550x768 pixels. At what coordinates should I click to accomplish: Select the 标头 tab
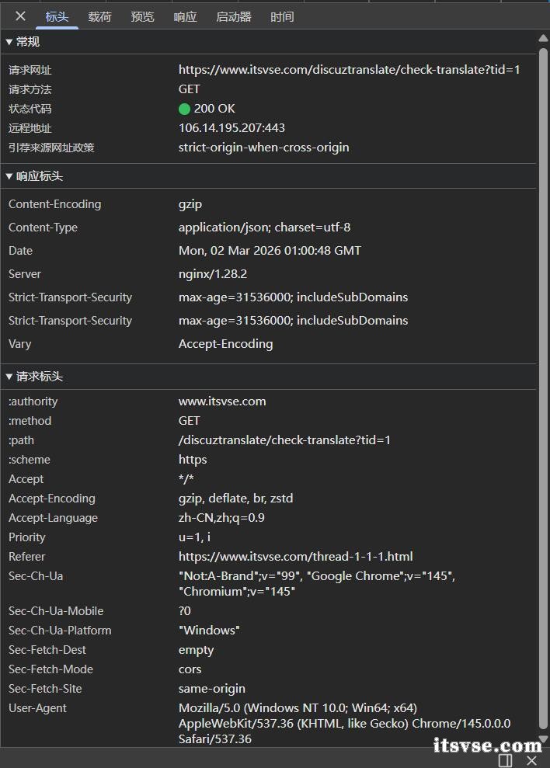point(57,16)
